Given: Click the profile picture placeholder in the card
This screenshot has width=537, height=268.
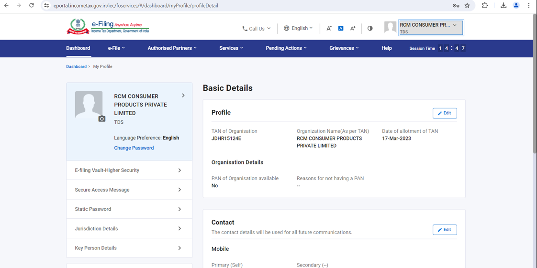Looking at the screenshot, I should [x=89, y=105].
